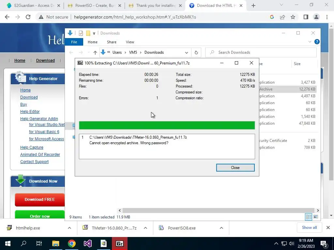The image size is (334, 250).
Task: Click the green Order now button
Action: (39, 215)
